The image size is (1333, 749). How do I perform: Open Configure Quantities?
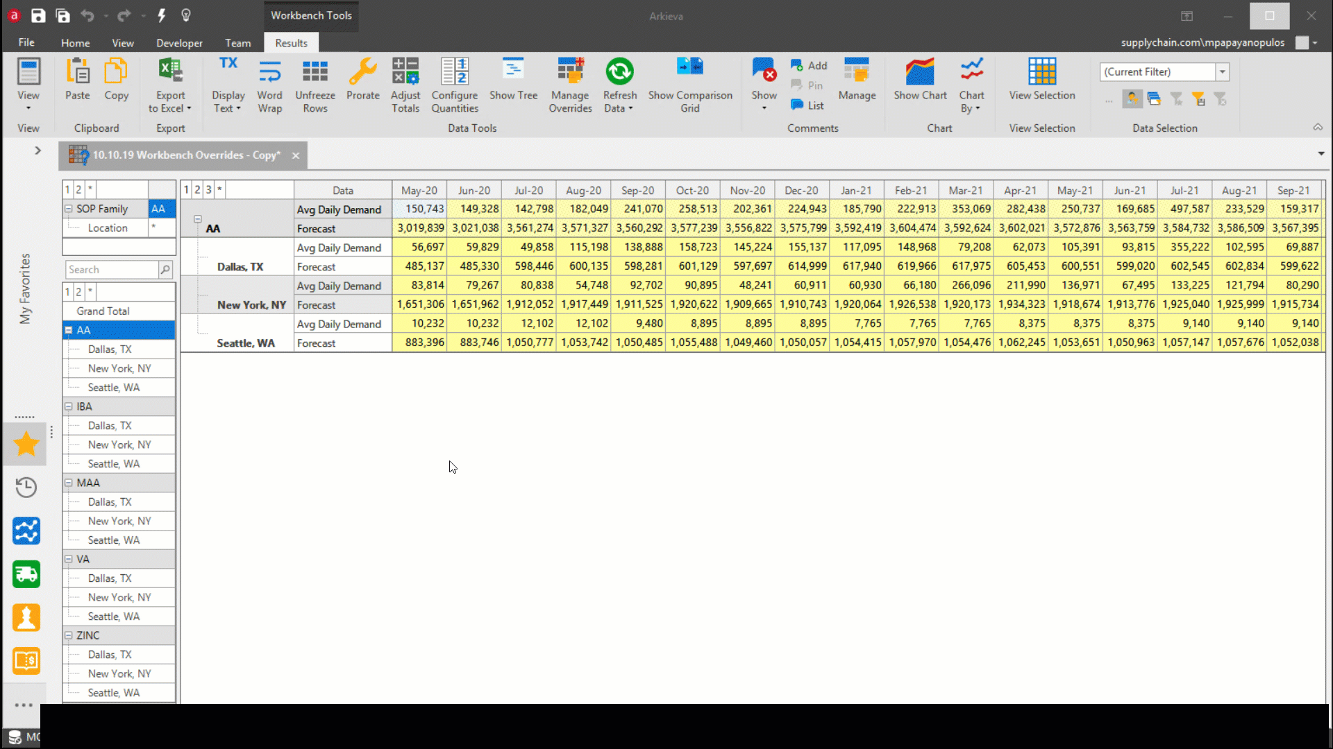(x=455, y=85)
